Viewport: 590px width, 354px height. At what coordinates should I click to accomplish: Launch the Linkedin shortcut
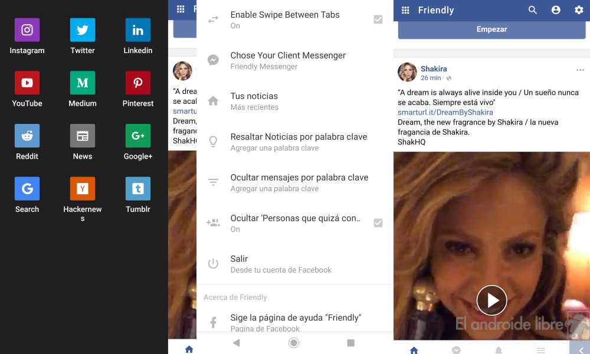[x=137, y=29]
